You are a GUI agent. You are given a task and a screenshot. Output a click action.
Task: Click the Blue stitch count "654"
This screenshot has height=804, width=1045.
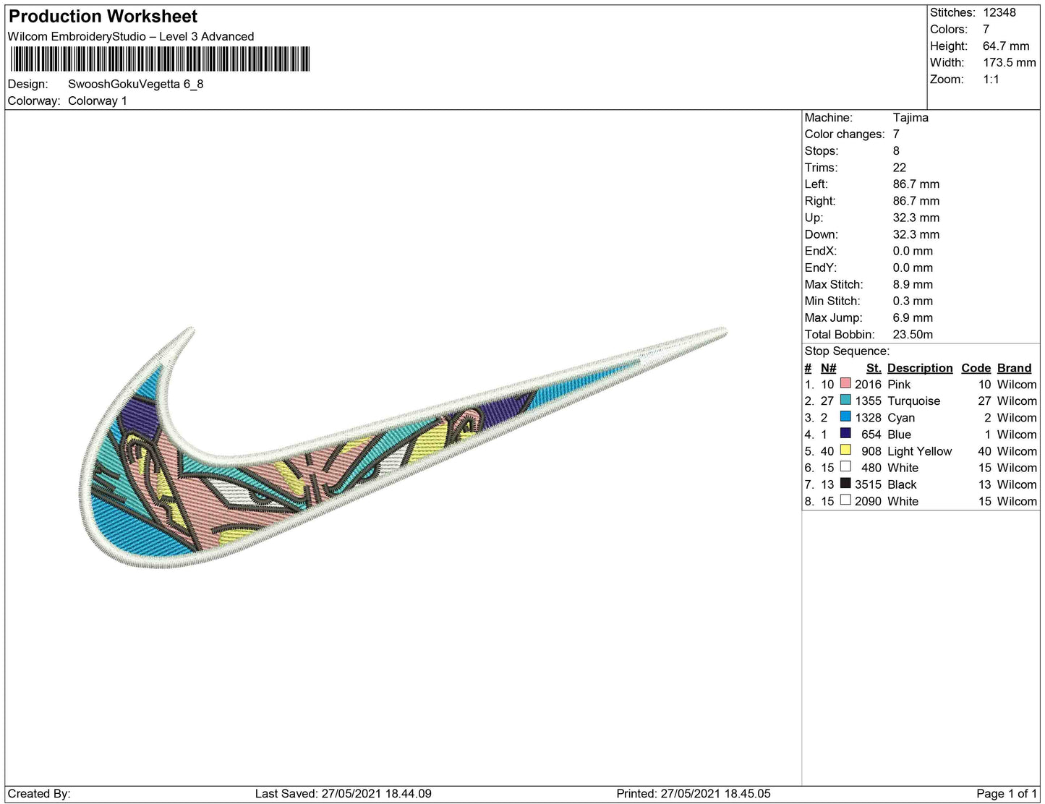pos(871,435)
